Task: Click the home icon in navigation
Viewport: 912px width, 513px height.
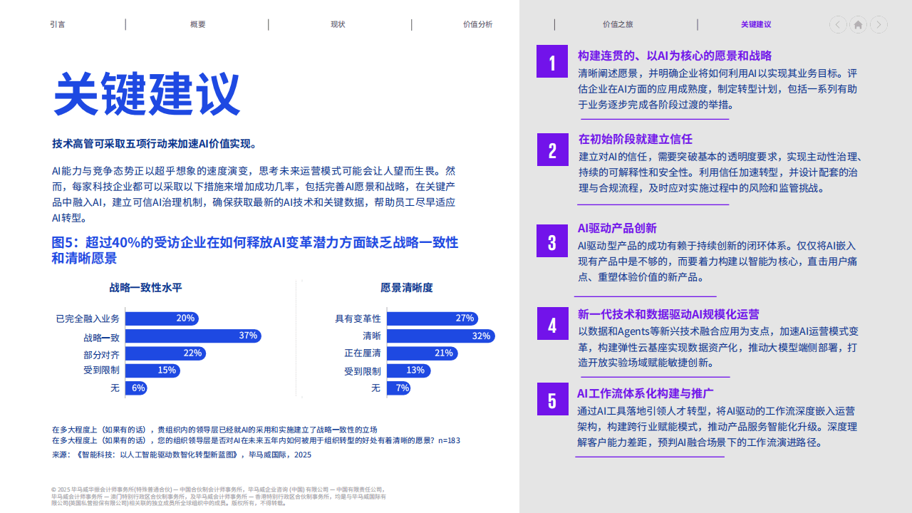Action: pyautogui.click(x=859, y=24)
